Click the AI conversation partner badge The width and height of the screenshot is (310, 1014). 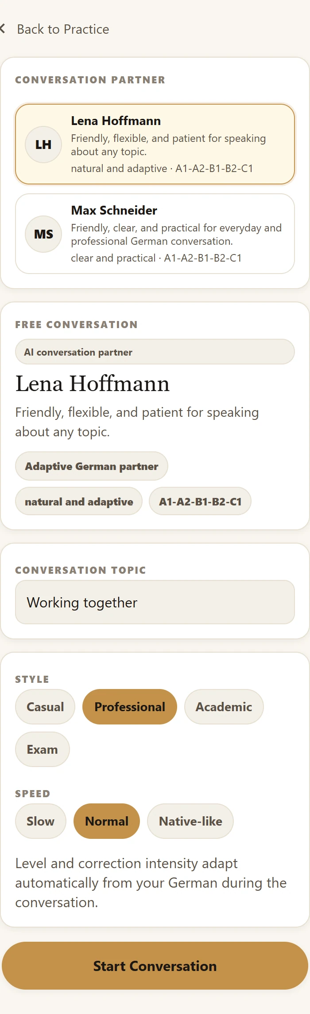(155, 352)
